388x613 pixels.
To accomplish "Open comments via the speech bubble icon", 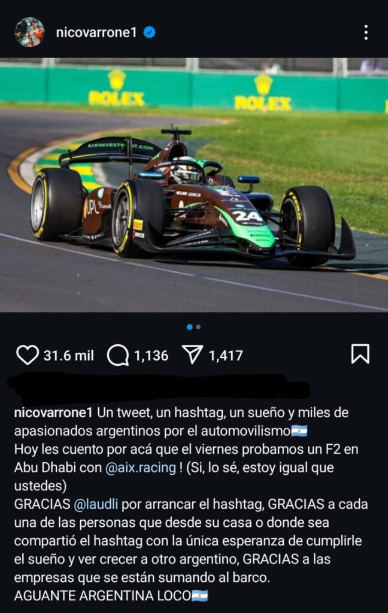I will coord(118,355).
